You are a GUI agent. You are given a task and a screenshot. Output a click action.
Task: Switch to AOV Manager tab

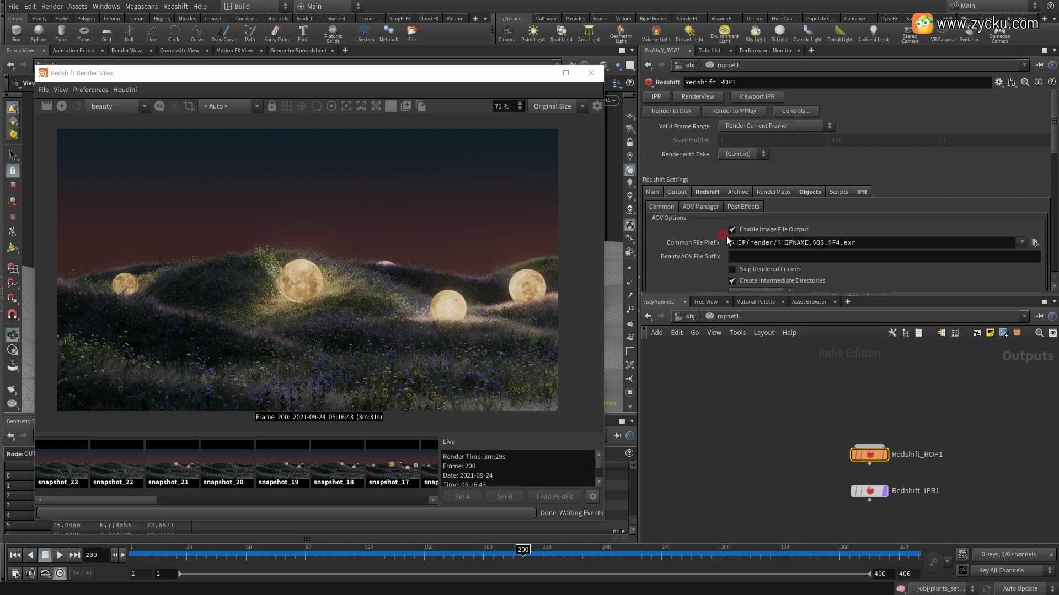tap(700, 207)
